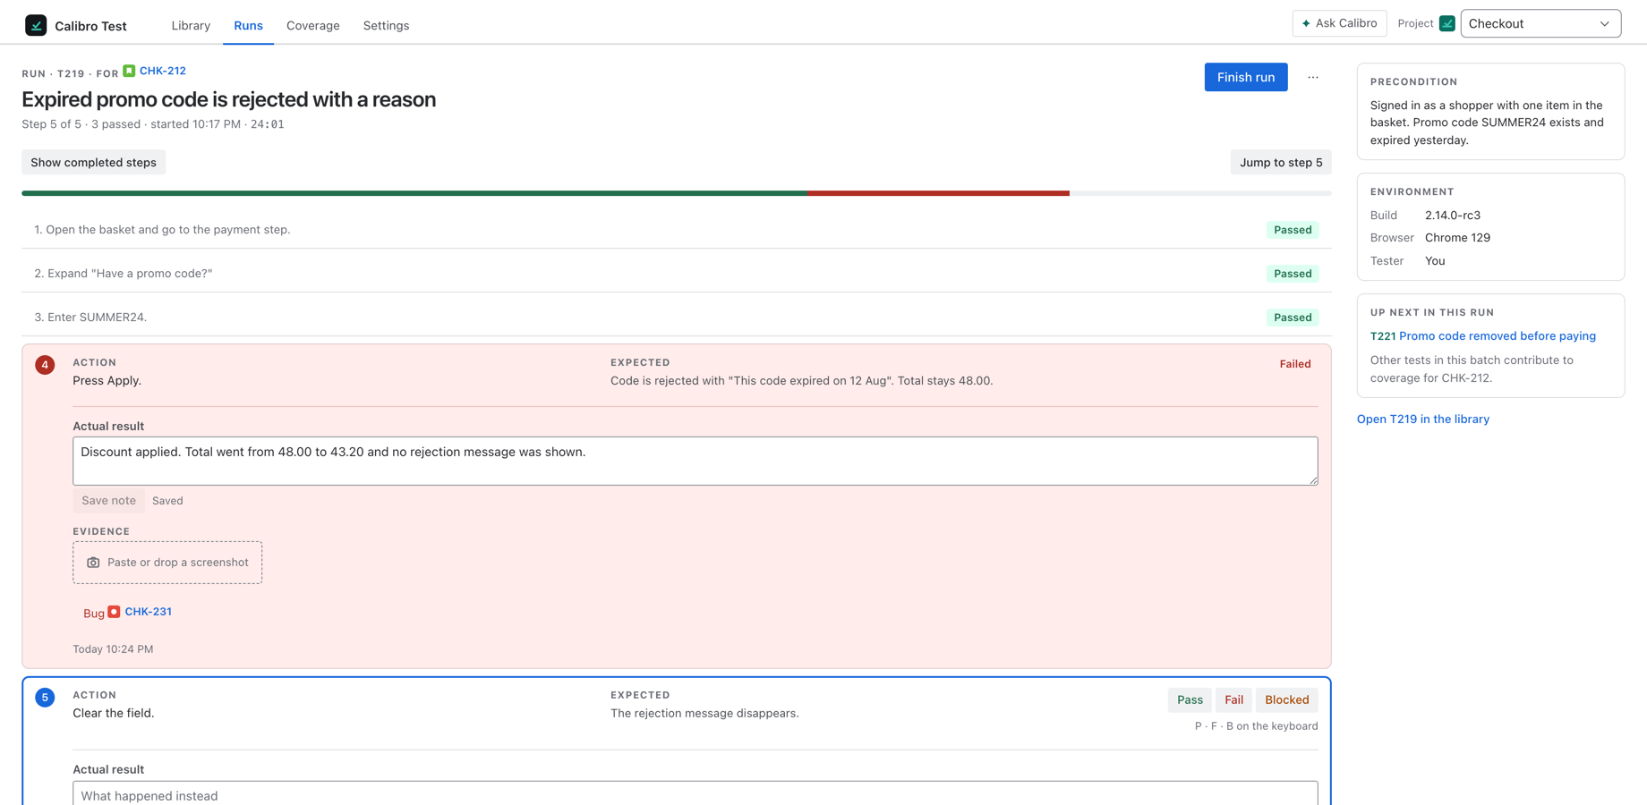The height and width of the screenshot is (805, 1647).
Task: Click the browser value Chrome 129
Action: point(1457,238)
